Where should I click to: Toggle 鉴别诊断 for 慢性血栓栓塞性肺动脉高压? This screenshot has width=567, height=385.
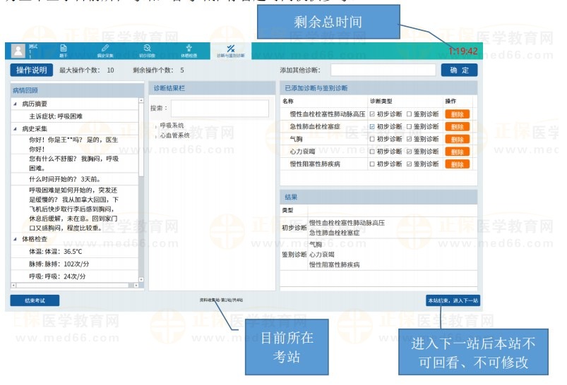[409, 114]
